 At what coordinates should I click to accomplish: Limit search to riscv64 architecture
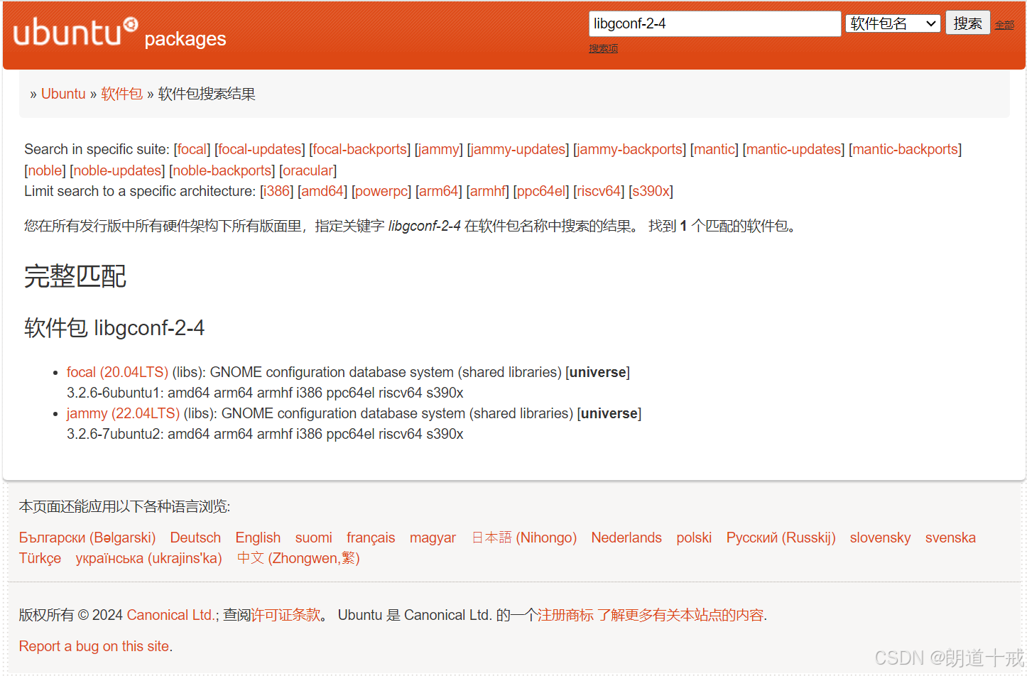coord(599,191)
